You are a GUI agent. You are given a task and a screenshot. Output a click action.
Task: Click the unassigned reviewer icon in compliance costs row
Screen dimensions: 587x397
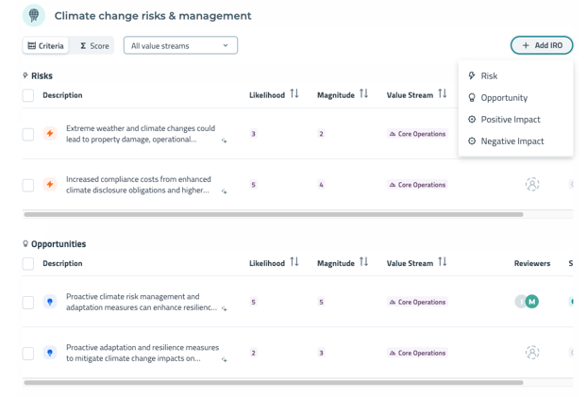pos(532,185)
